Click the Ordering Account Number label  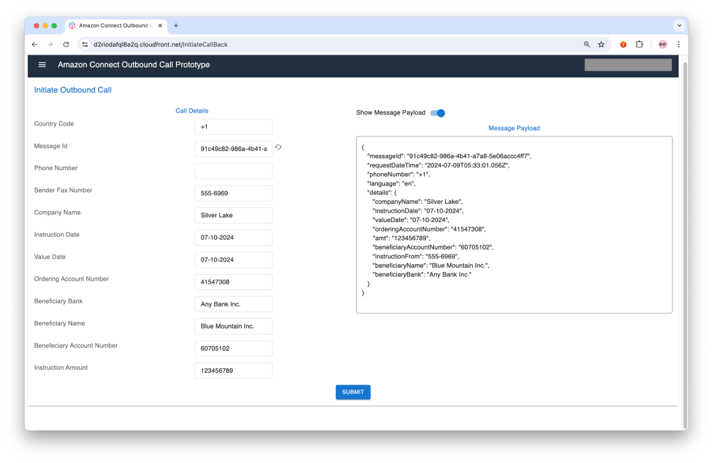coord(71,279)
